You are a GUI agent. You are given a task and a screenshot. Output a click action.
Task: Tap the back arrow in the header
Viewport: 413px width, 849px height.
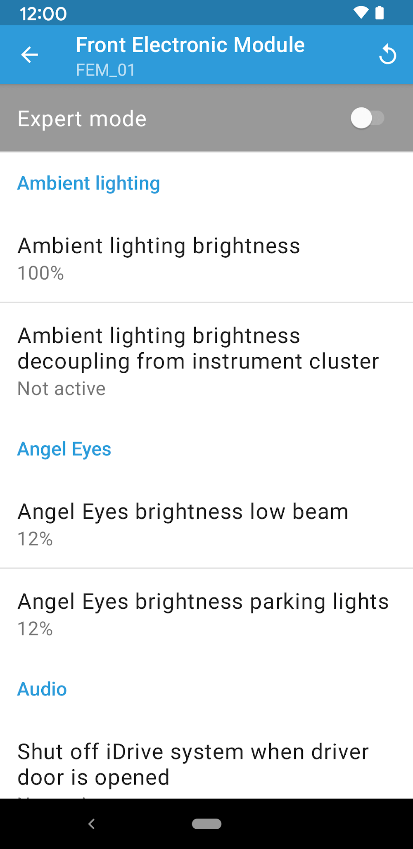30,55
